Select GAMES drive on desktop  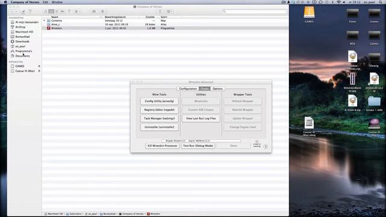point(309,14)
